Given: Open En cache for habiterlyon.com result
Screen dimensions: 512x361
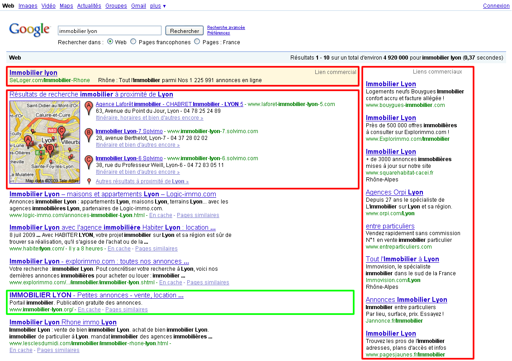Looking at the screenshot, I should 119,249.
